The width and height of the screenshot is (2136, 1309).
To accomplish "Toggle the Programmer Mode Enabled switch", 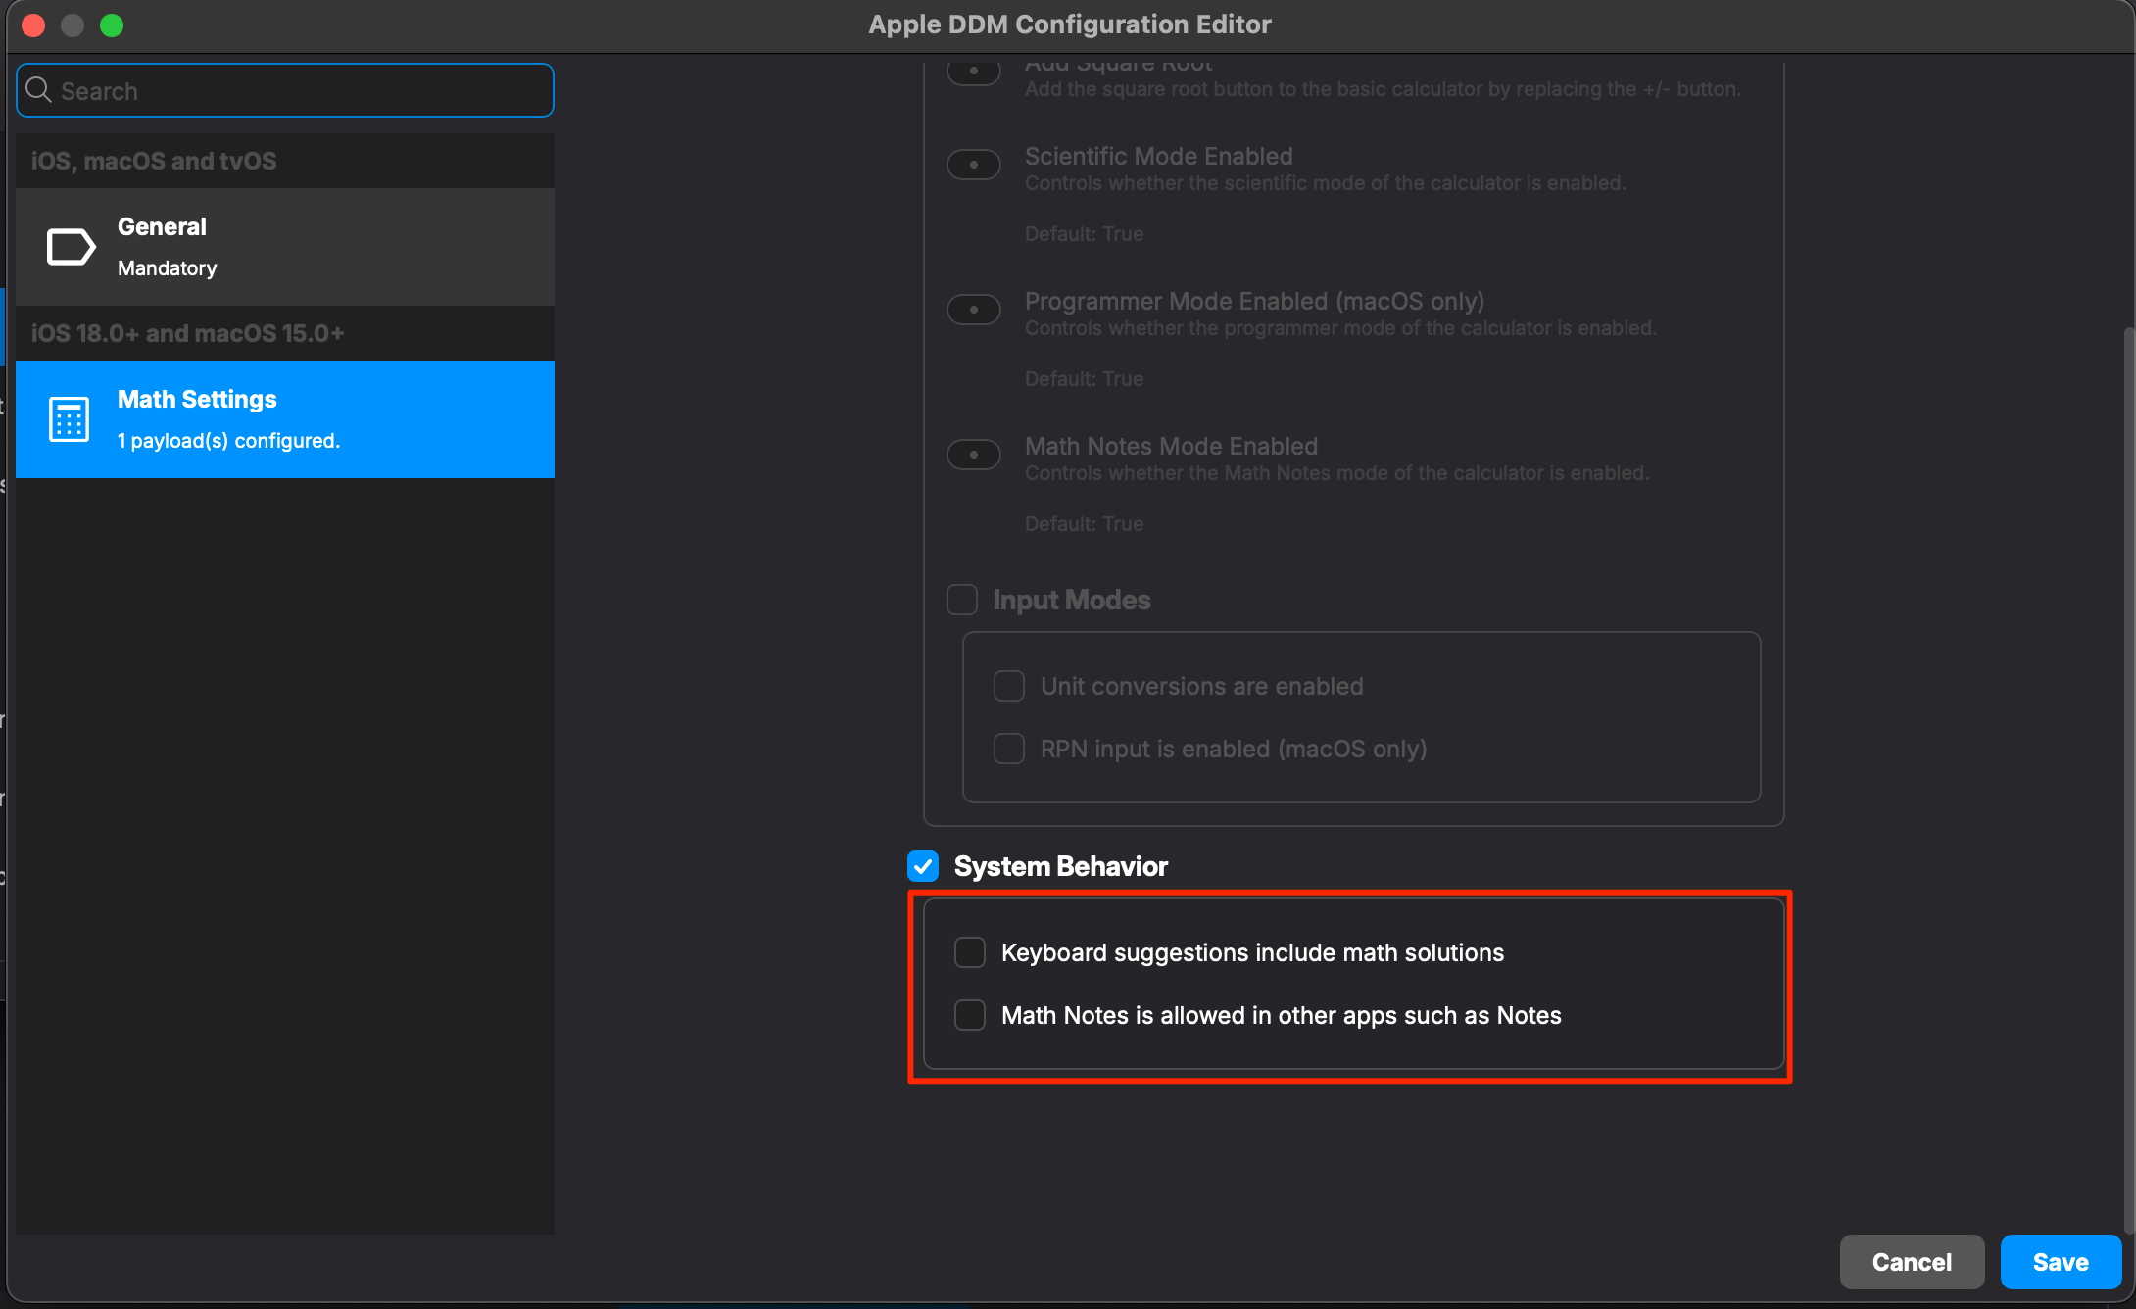I will coord(974,310).
